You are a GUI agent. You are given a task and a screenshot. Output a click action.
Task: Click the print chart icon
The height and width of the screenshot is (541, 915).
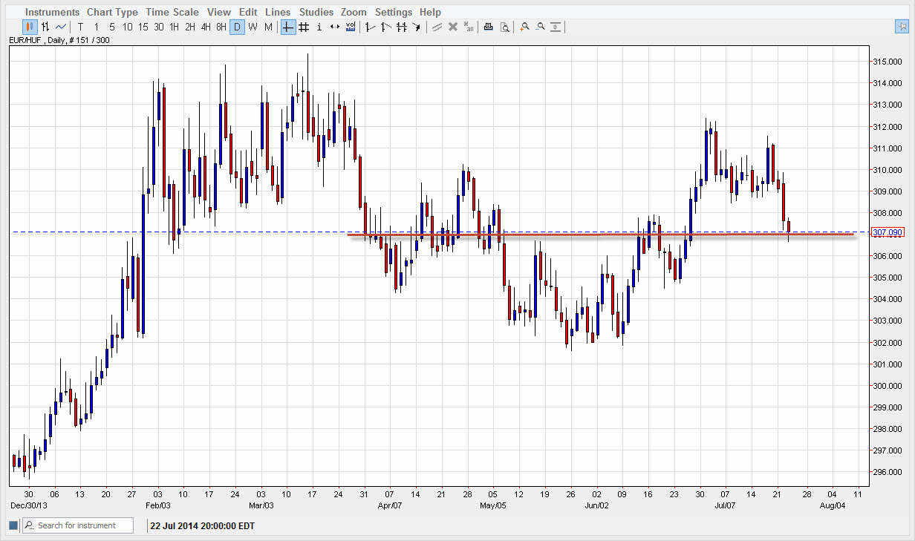click(x=488, y=27)
